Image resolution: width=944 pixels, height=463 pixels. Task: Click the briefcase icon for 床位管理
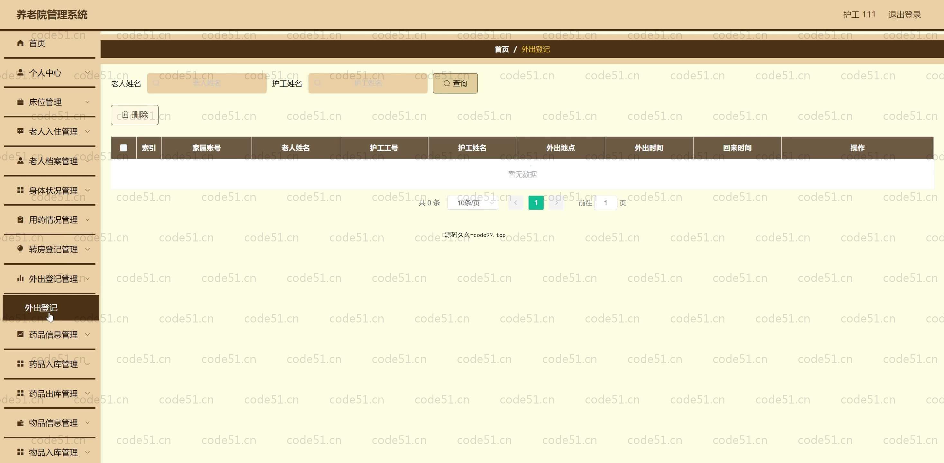[x=20, y=102]
